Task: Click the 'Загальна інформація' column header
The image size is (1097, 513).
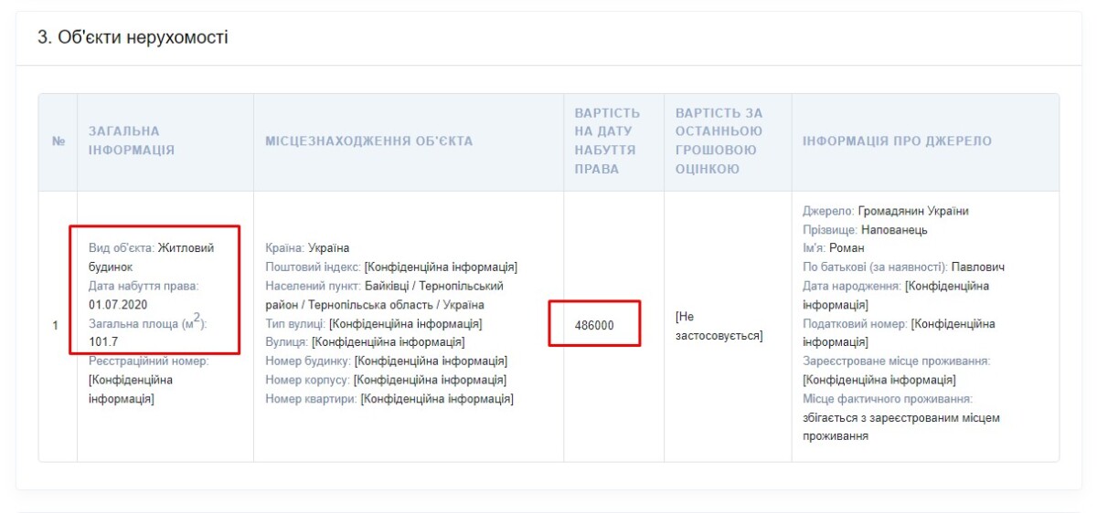Action: [132, 141]
